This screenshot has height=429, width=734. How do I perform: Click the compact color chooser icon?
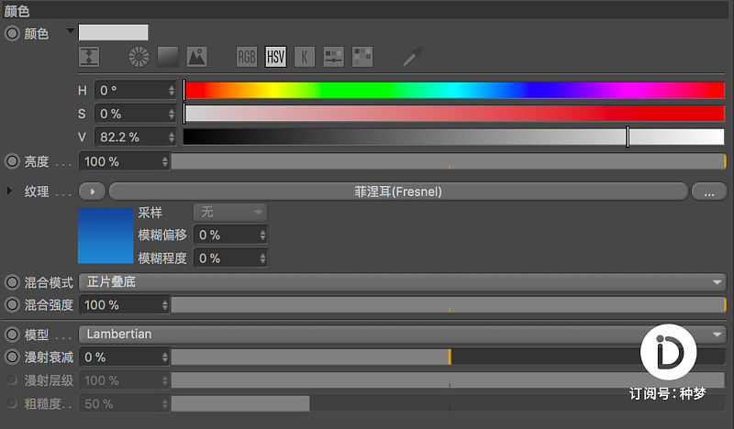tap(89, 57)
